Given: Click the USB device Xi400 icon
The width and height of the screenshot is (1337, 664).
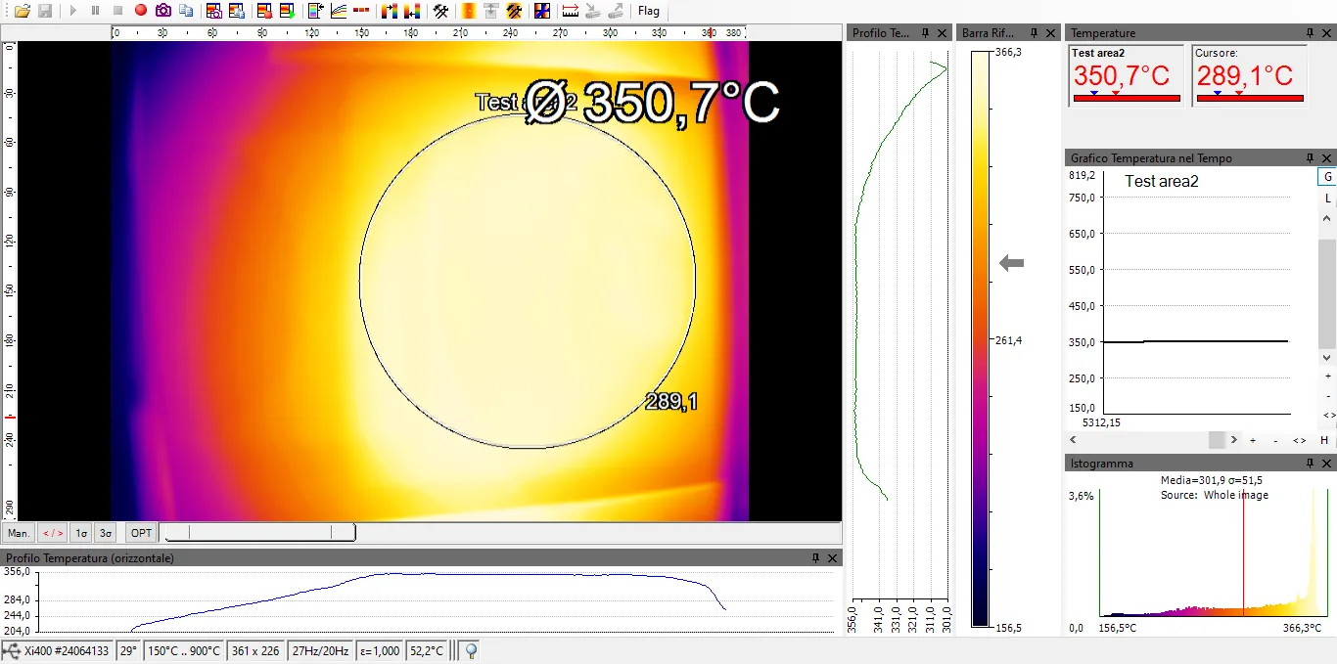Looking at the screenshot, I should point(11,650).
